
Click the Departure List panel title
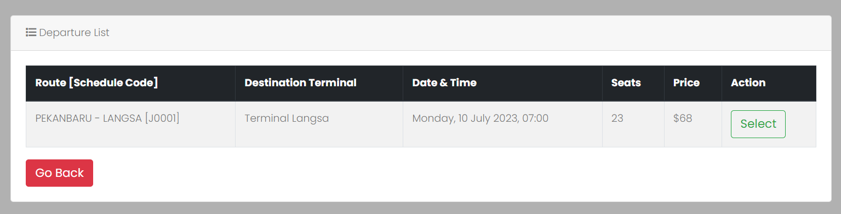coord(74,33)
